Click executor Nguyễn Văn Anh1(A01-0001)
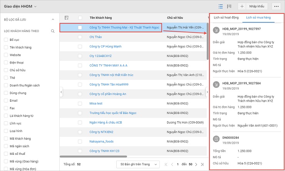 click(258, 126)
